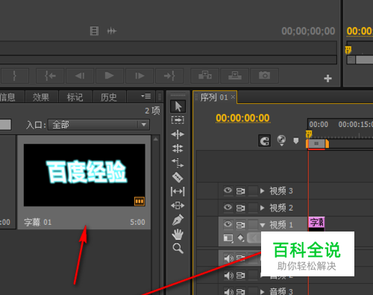Toggle track lock box of 视频 3
Viewport: 373px width, 295px height.
point(253,191)
